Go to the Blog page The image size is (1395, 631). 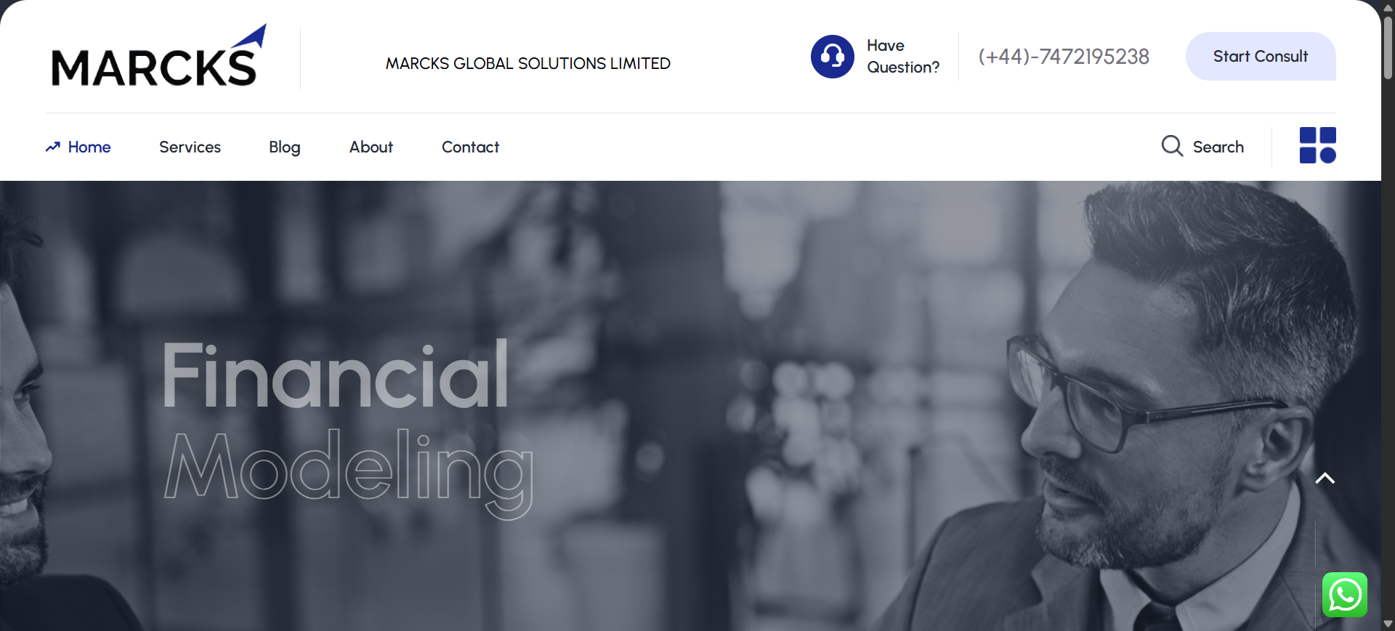pyautogui.click(x=285, y=147)
